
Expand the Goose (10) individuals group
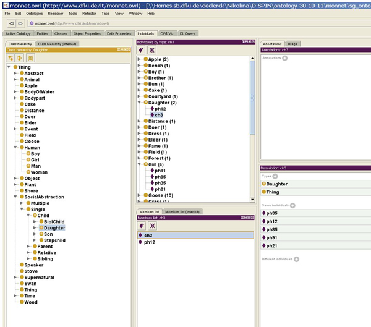(x=139, y=195)
